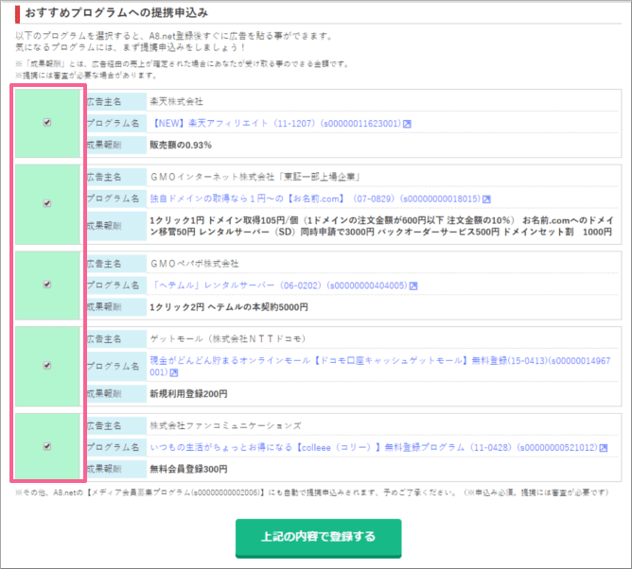Image resolution: width=632 pixels, height=569 pixels.
Task: Toggle the GMOペパボ program checkbox
Action: pos(47,284)
